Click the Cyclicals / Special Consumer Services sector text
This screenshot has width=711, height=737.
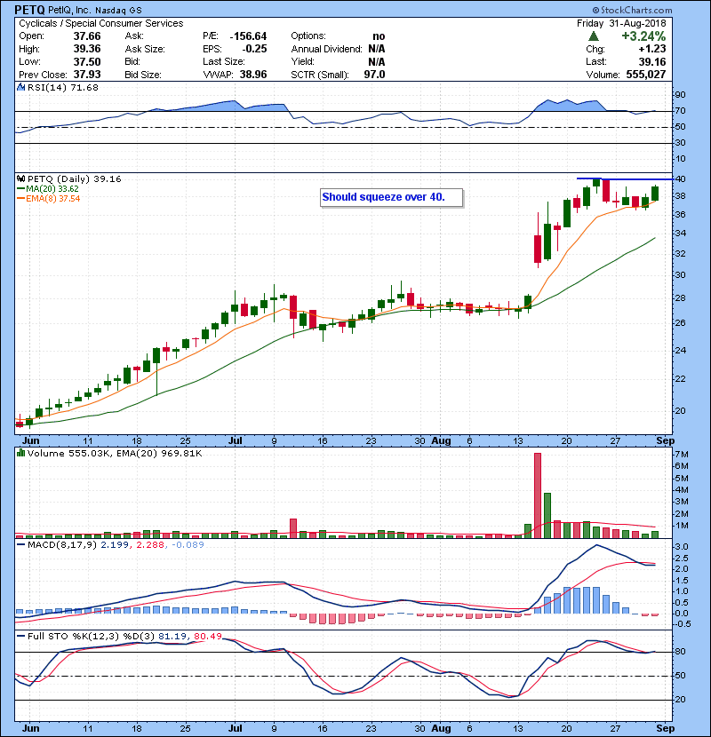(101, 23)
